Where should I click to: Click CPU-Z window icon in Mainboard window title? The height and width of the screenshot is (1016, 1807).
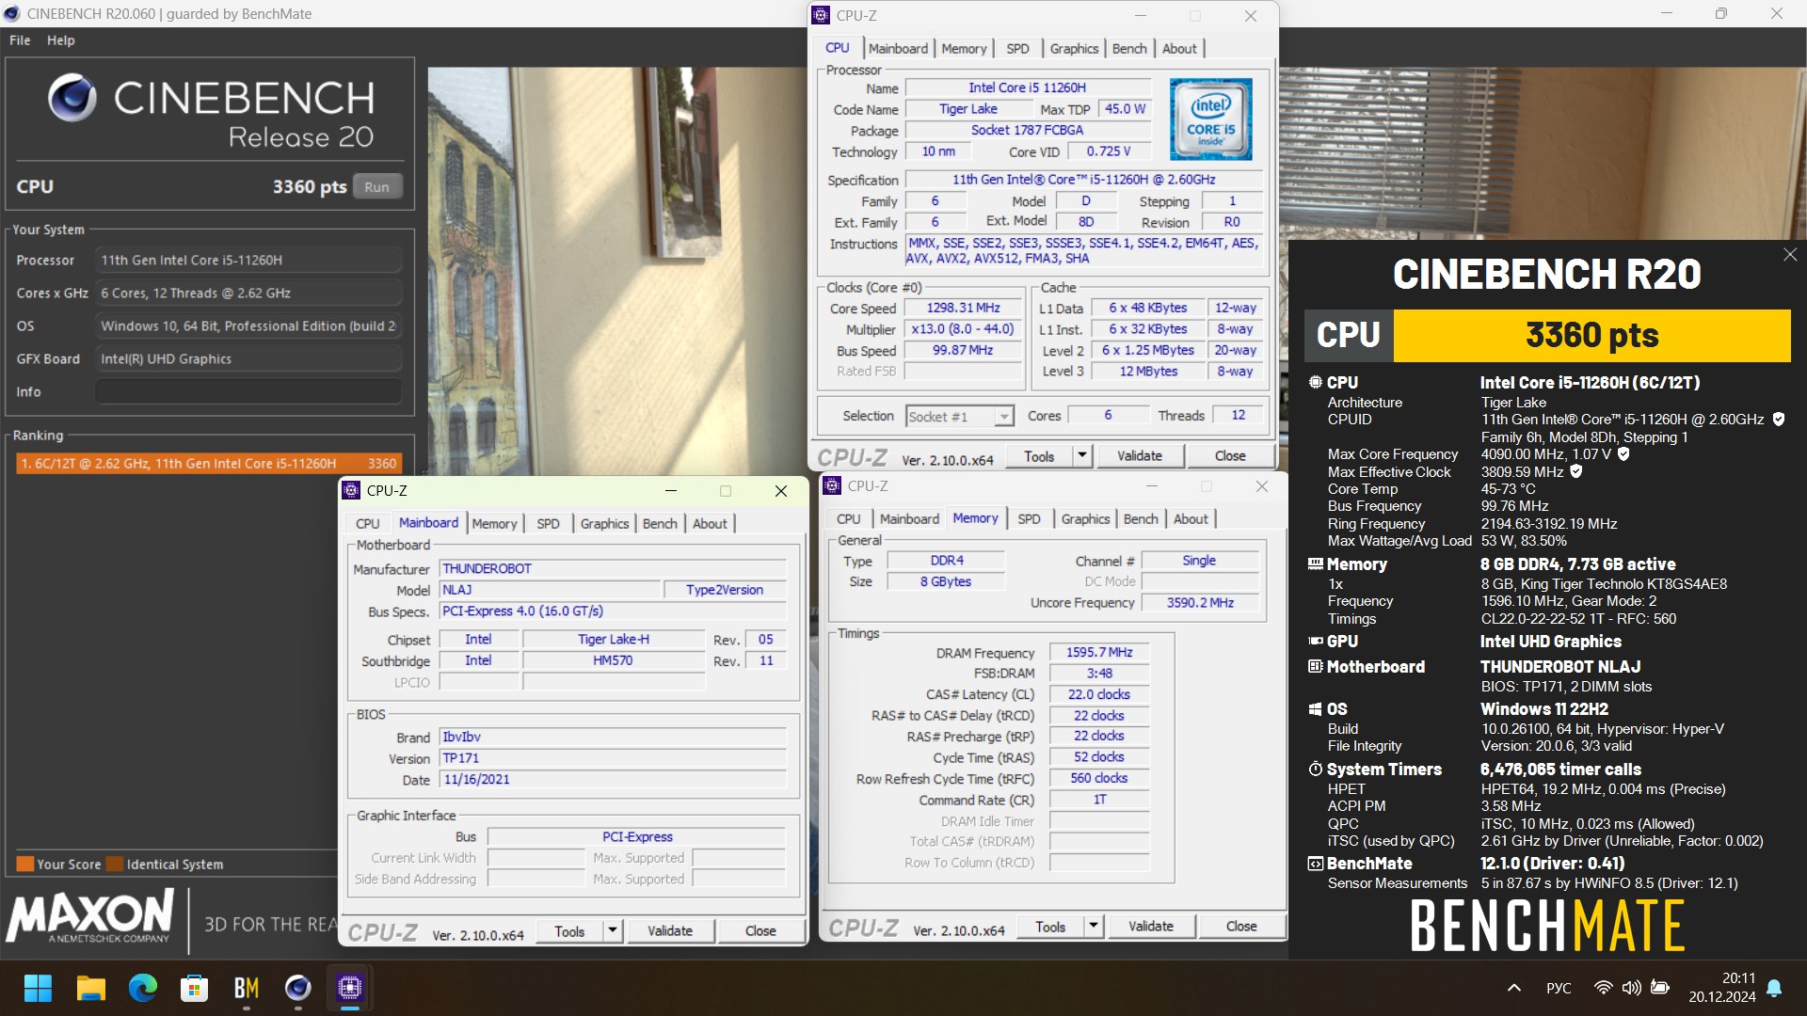pyautogui.click(x=351, y=490)
